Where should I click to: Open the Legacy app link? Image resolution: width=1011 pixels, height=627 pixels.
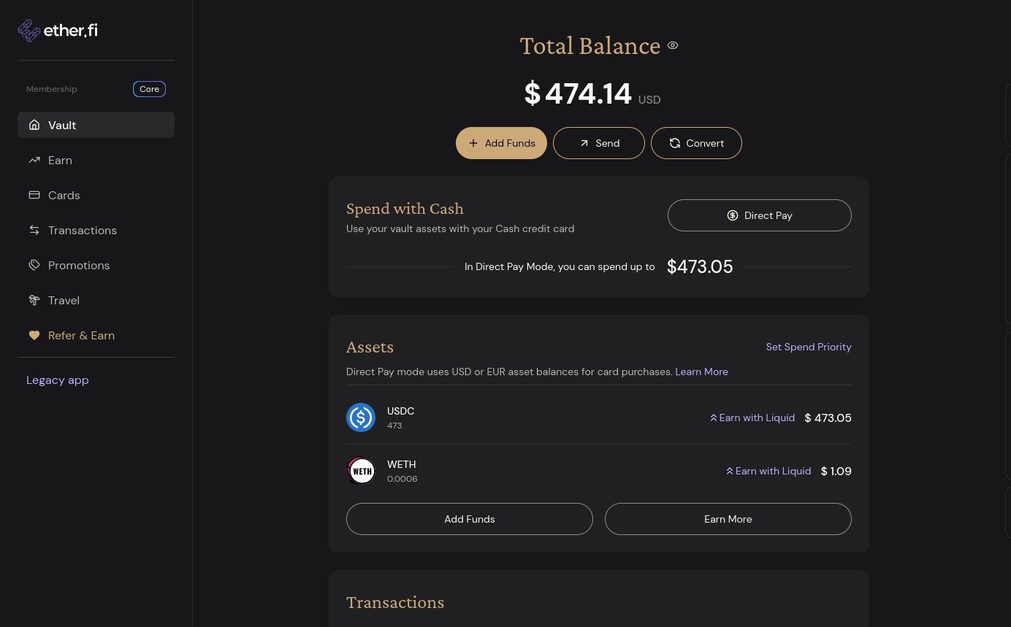[57, 380]
